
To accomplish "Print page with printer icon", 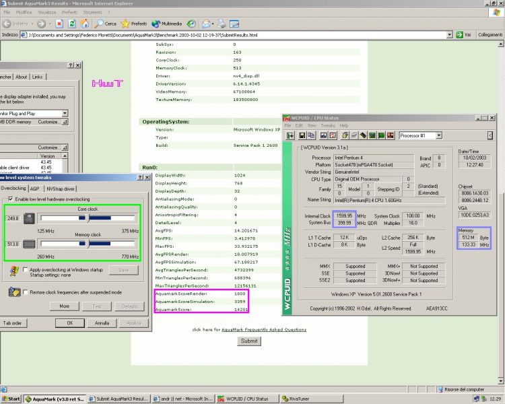I will click(222, 24).
